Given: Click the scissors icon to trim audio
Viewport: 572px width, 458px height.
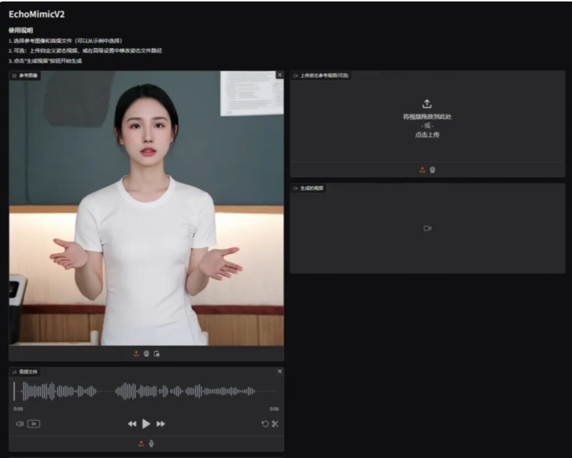Looking at the screenshot, I should click(x=274, y=424).
